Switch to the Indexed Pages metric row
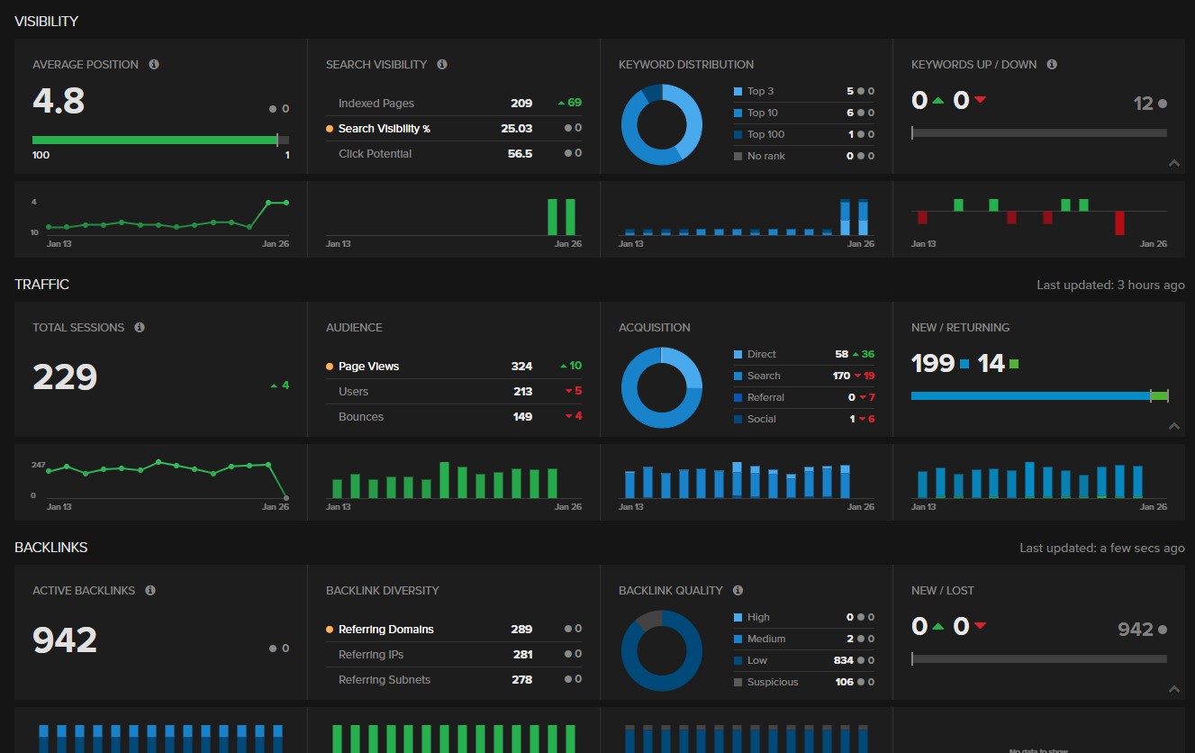The height and width of the screenshot is (753, 1195). click(376, 103)
